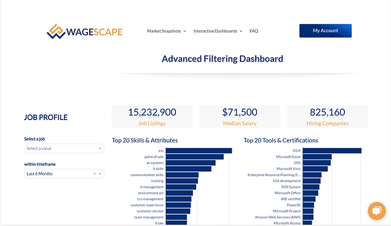Click the 825,160 Hiring Companies card
The image size is (391, 226).
click(x=328, y=116)
